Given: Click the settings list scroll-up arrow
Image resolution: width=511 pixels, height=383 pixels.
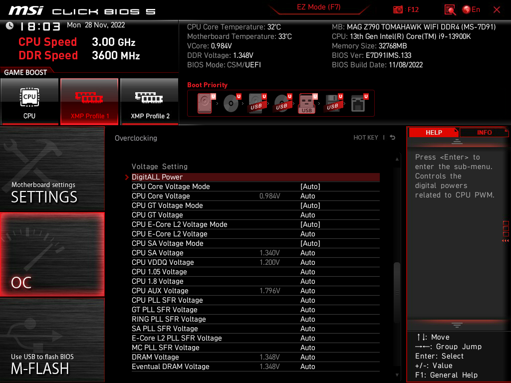Looking at the screenshot, I should click(x=397, y=159).
